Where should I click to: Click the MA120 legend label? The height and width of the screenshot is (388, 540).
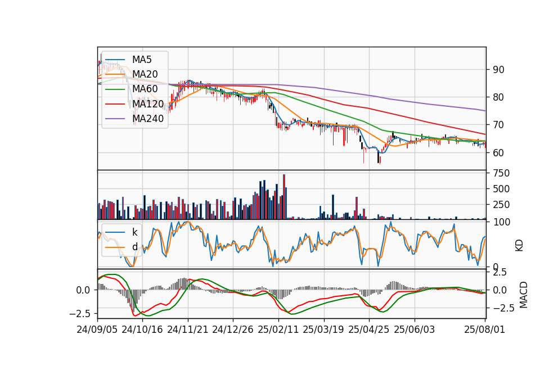148,103
